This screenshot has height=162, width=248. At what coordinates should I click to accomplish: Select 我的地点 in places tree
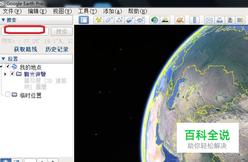click(31, 67)
